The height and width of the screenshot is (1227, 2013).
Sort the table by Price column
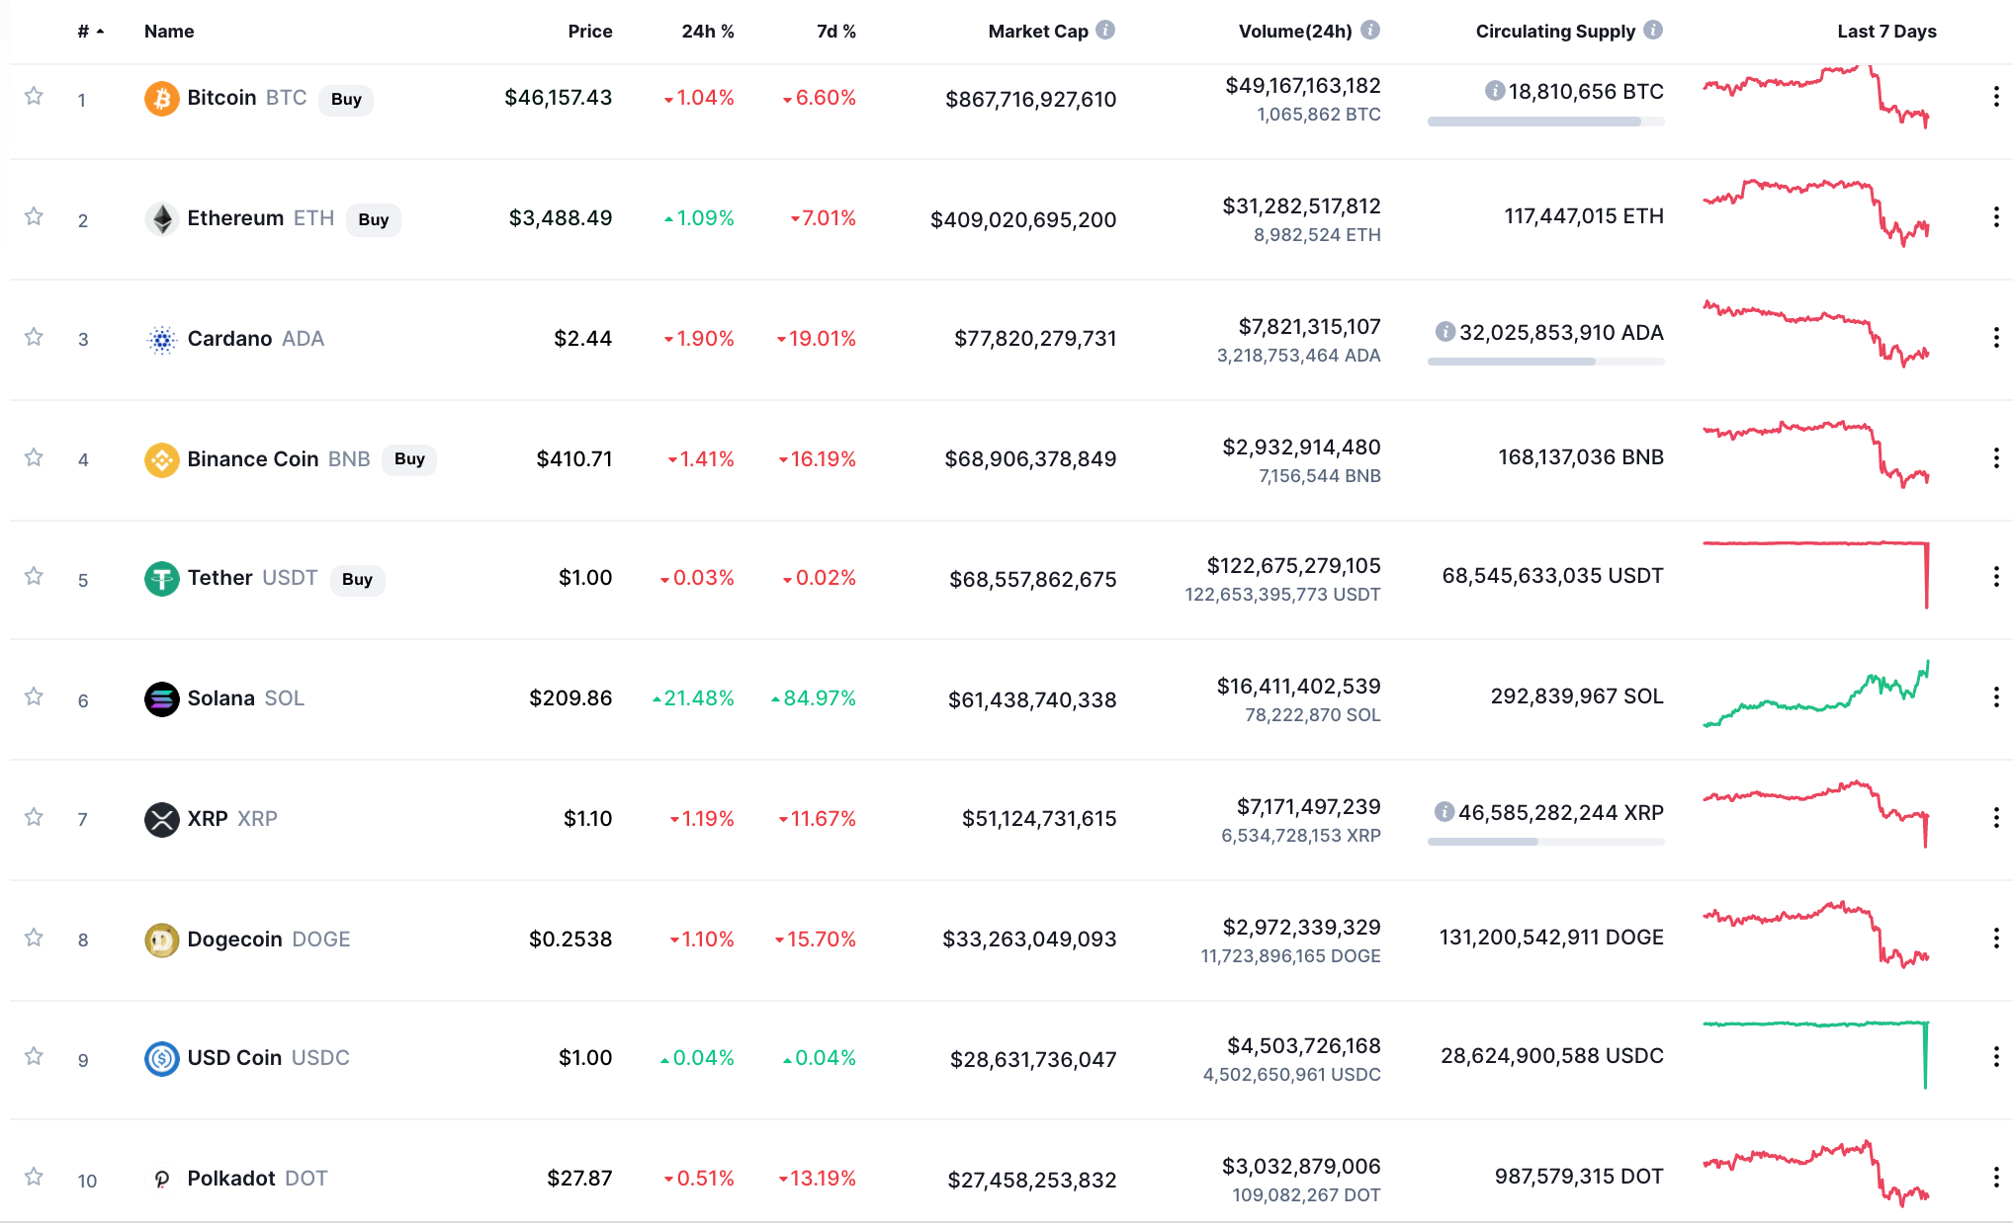589,32
